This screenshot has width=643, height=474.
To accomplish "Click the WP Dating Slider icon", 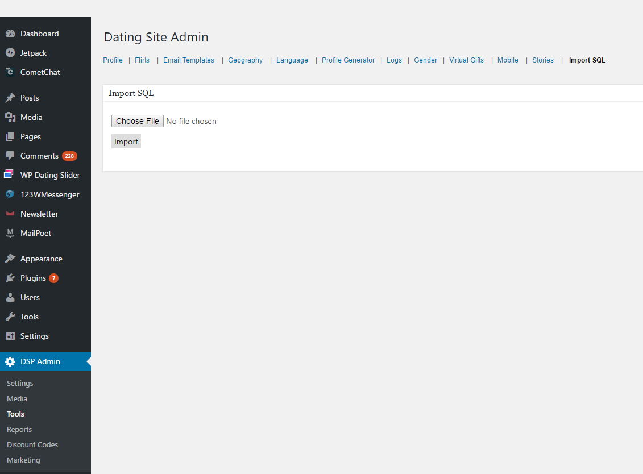I will pyautogui.click(x=9, y=174).
